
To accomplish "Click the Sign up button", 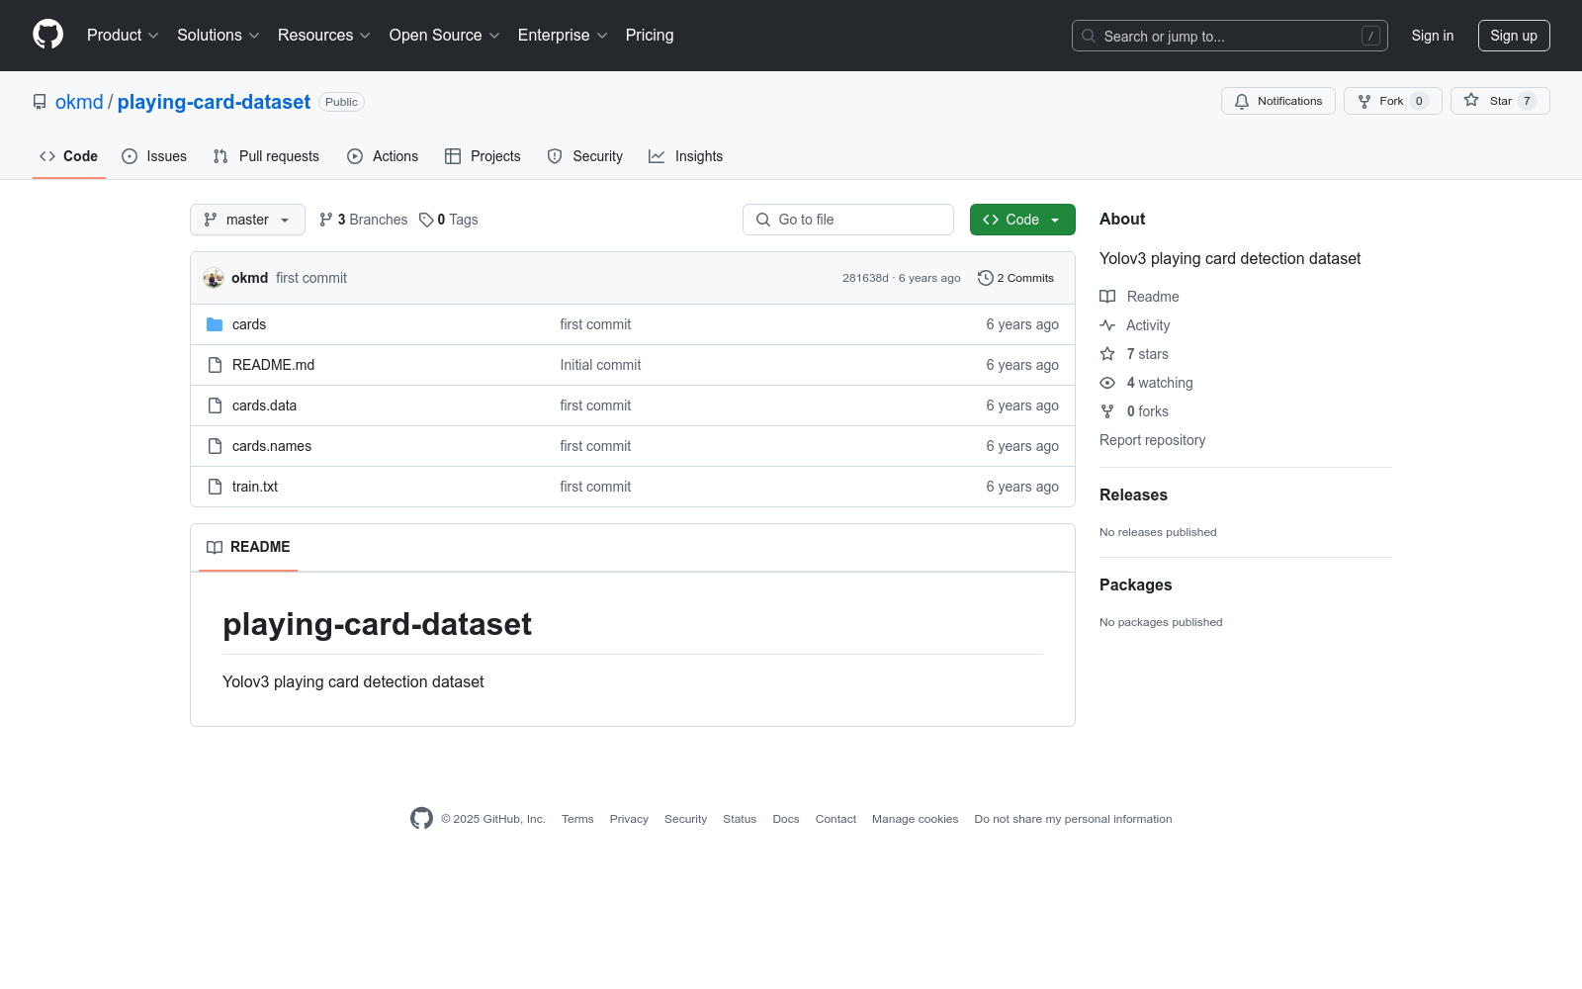I will click(1514, 36).
